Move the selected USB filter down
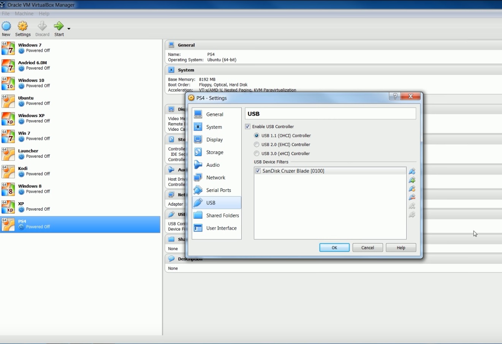502x344 pixels. 412,215
